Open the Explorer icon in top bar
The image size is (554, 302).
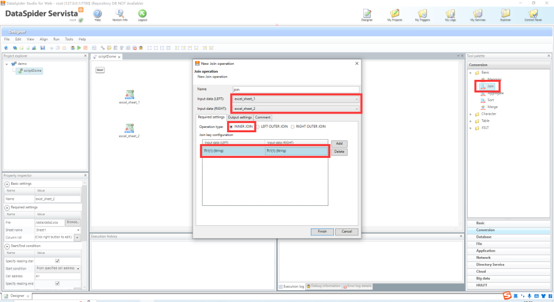(505, 14)
